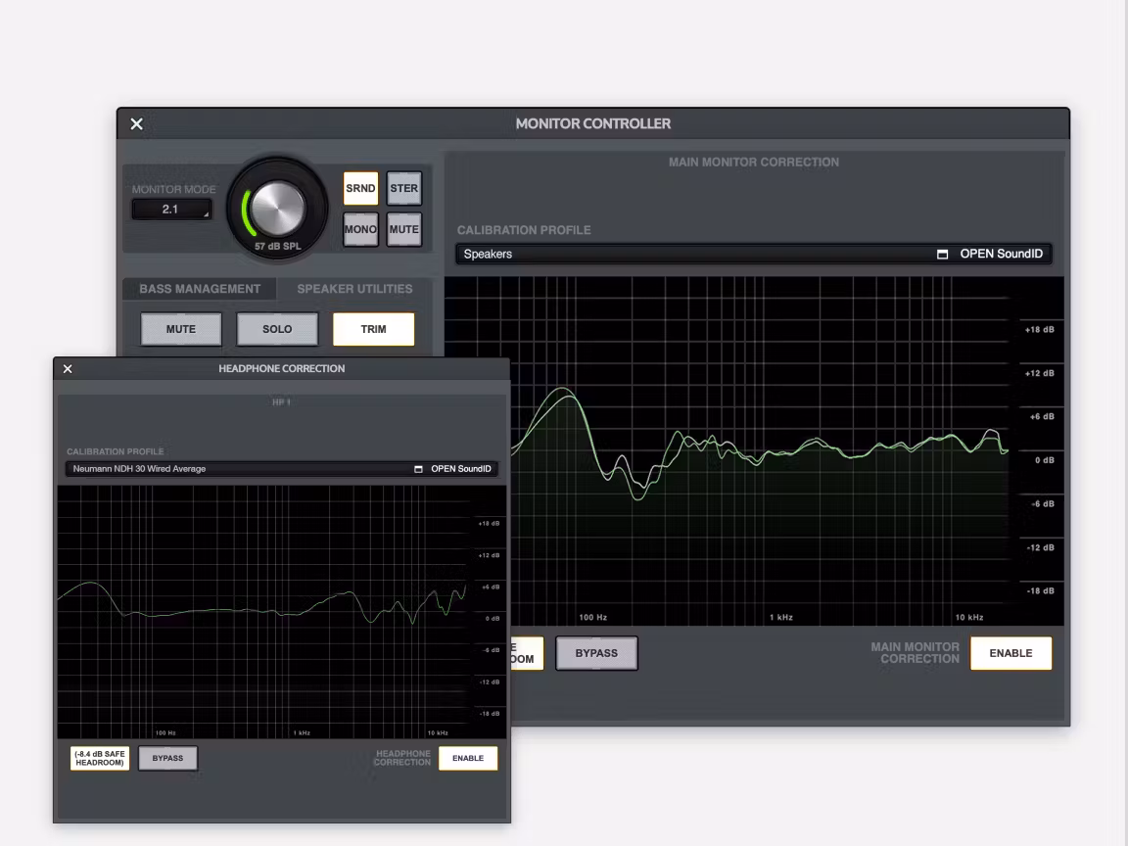Image resolution: width=1128 pixels, height=846 pixels.
Task: Click the SoundID window icon in Headphone Correction
Action: 419,469
